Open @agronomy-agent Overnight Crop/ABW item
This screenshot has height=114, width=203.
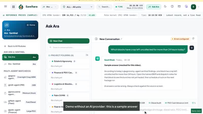(20, 77)
